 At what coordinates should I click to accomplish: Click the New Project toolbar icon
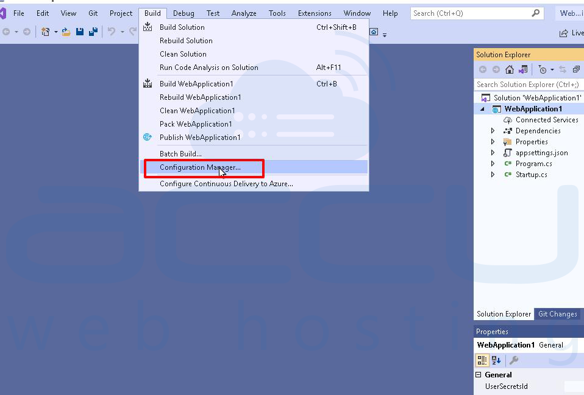point(46,32)
